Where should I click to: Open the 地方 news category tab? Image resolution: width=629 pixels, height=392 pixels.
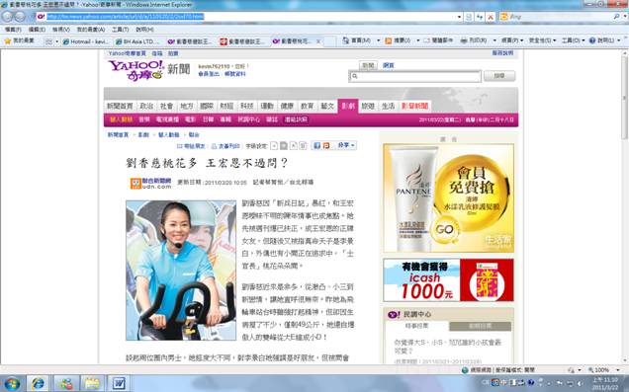click(x=187, y=106)
